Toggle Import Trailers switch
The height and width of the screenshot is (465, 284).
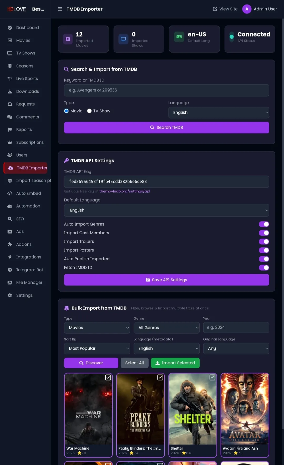click(264, 241)
